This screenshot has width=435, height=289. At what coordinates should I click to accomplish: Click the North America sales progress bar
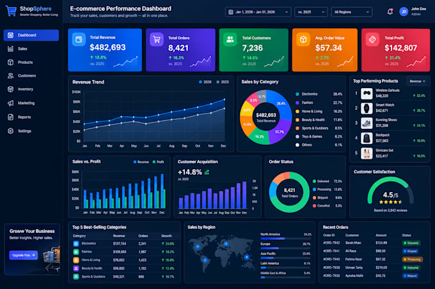tap(285, 239)
